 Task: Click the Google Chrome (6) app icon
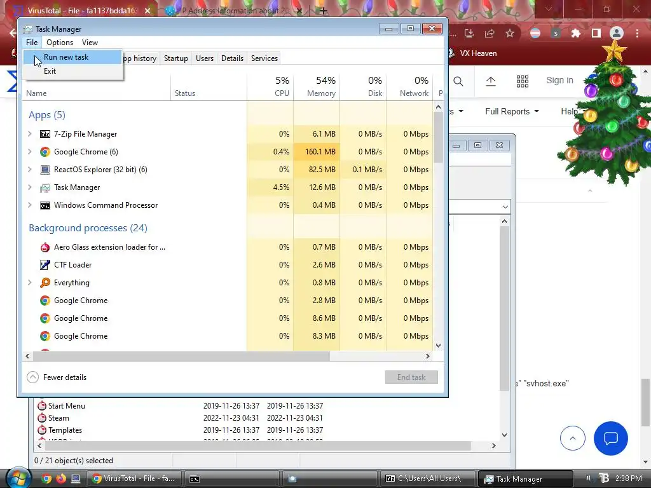(x=45, y=152)
